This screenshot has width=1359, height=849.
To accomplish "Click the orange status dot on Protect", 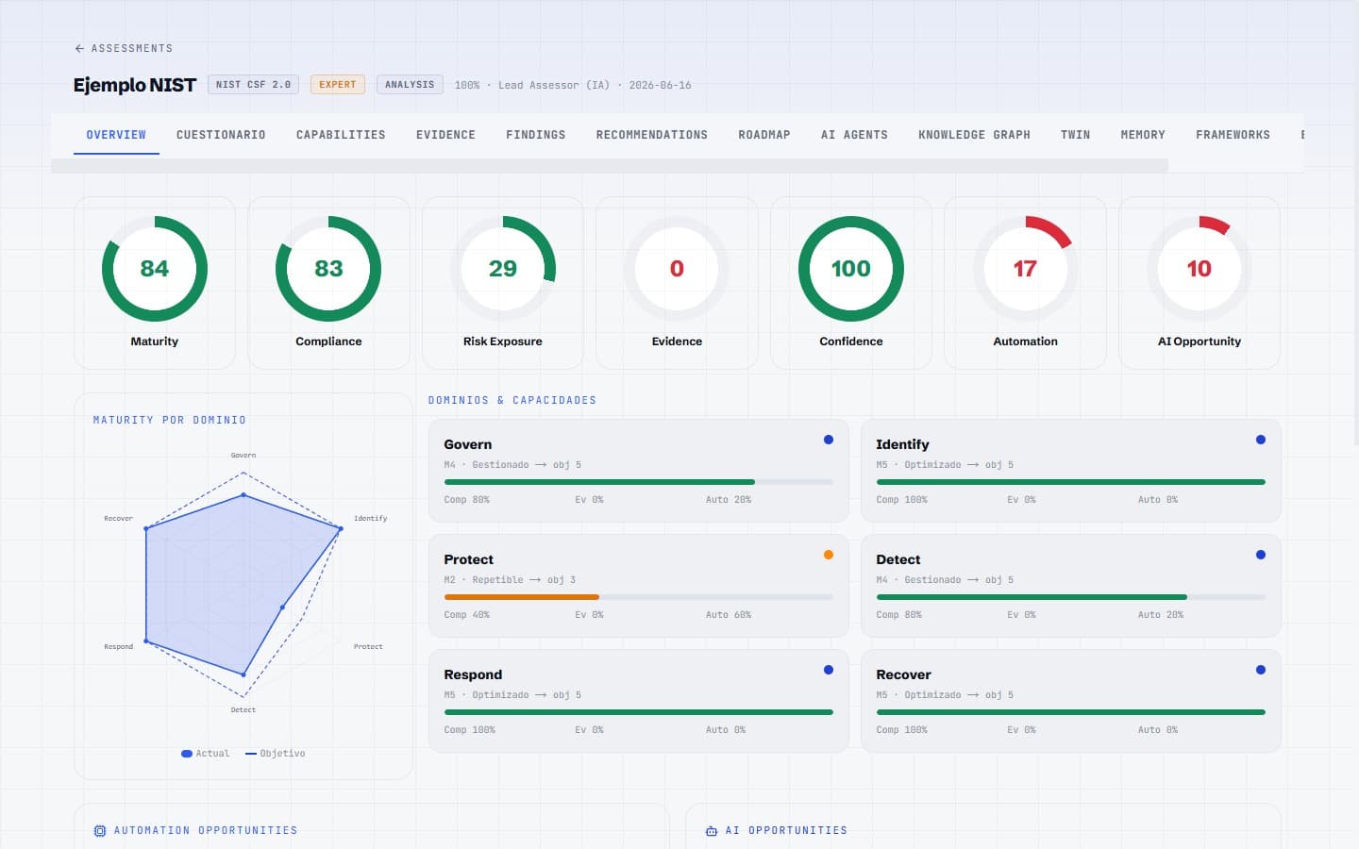I will click(x=829, y=555).
